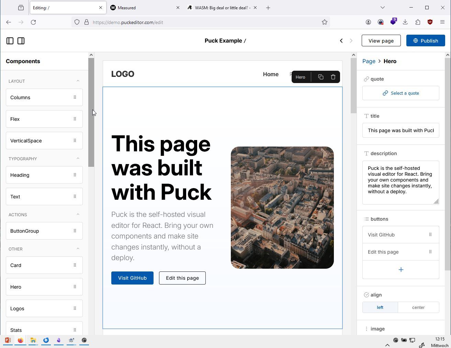Switch to WASM: Big deal tab

pos(222,8)
